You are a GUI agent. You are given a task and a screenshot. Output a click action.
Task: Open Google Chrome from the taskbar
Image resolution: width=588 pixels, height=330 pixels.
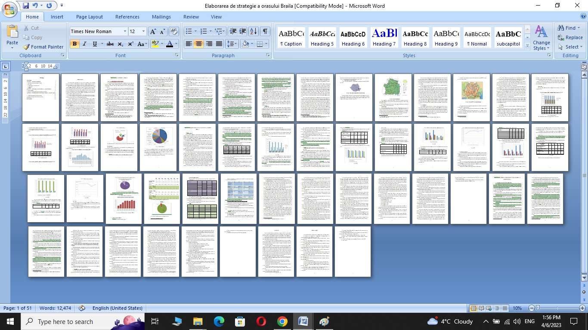282,321
